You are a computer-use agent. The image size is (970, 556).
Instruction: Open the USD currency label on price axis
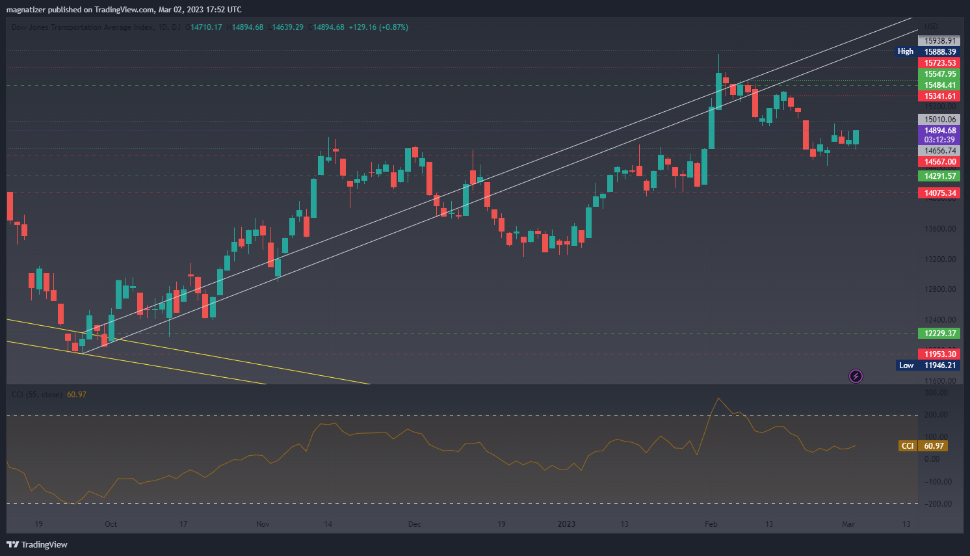931,27
